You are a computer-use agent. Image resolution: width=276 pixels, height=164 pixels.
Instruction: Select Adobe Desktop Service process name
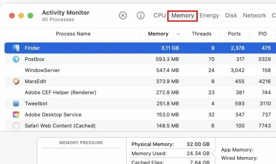[x=53, y=115]
